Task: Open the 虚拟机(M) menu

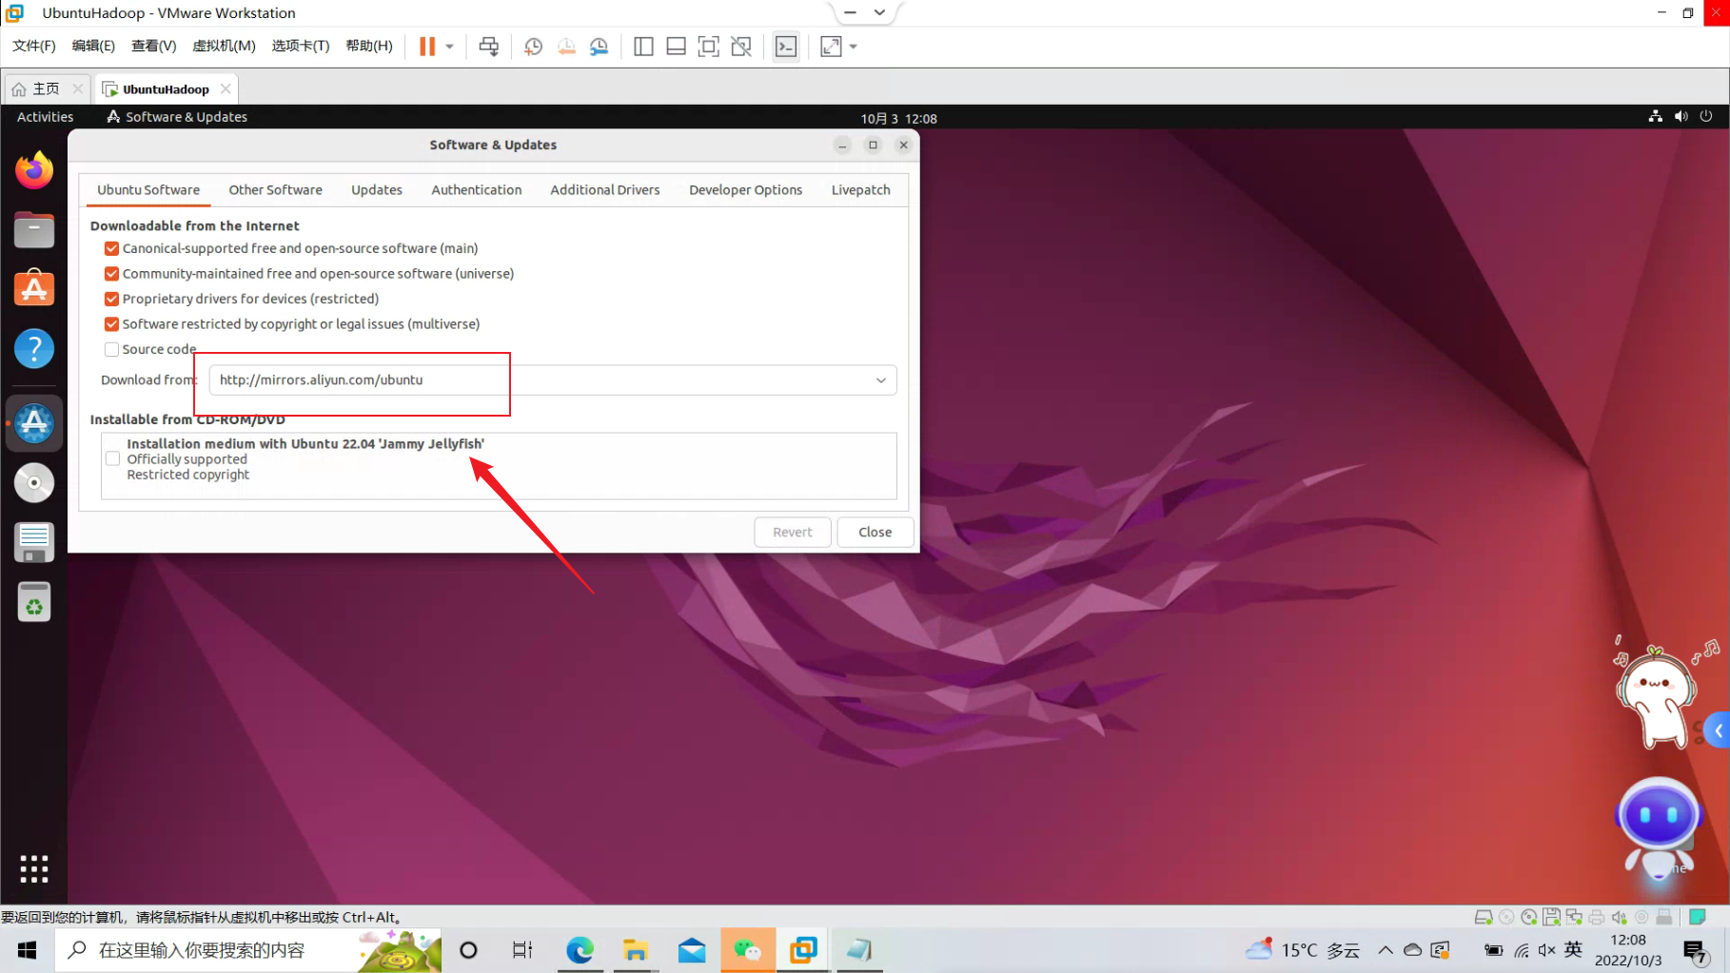Action: pyautogui.click(x=224, y=46)
